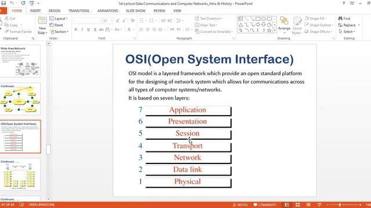Viewport: 371px width, 208px height.
Task: Open the Font dialog launcher
Action: (134, 38)
